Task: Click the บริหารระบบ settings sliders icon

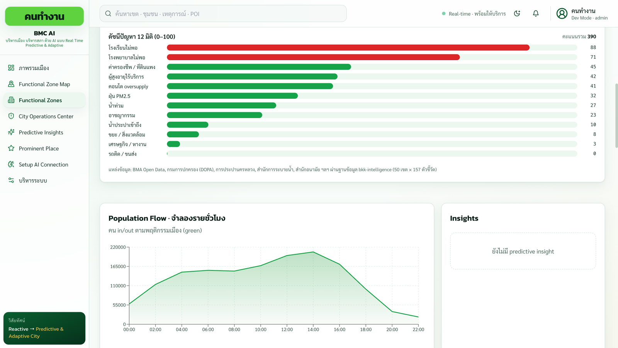Action: pos(11,180)
